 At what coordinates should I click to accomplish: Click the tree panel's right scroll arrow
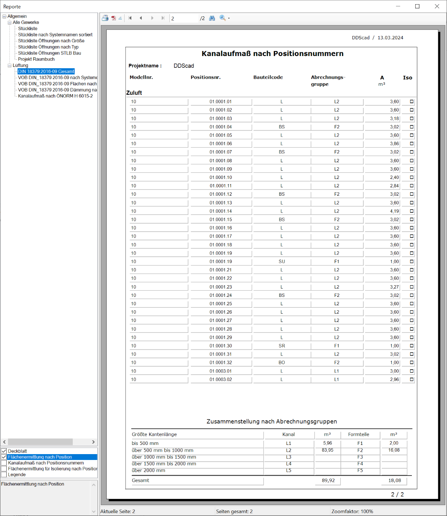tap(93, 442)
